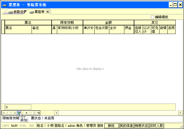
Task: Close the 票型表 tab with X
Action: 47,12
